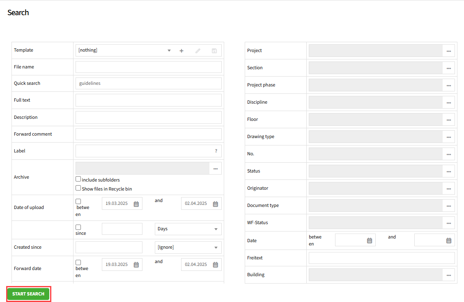Open Discipline selection ellipsis button
The height and width of the screenshot is (302, 464).
pos(448,102)
